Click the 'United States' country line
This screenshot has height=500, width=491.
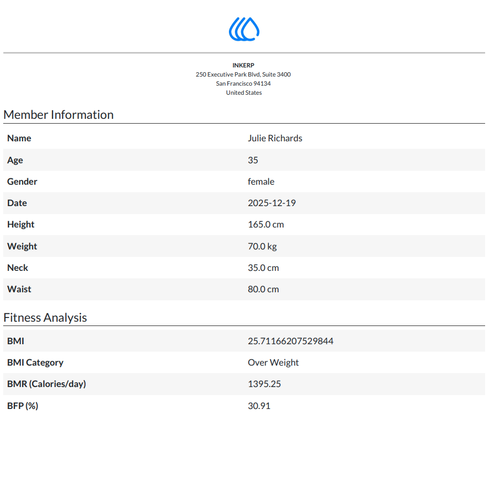pos(244,93)
